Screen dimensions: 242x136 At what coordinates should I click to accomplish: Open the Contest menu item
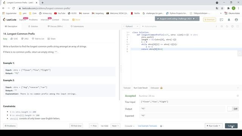click(56, 20)
